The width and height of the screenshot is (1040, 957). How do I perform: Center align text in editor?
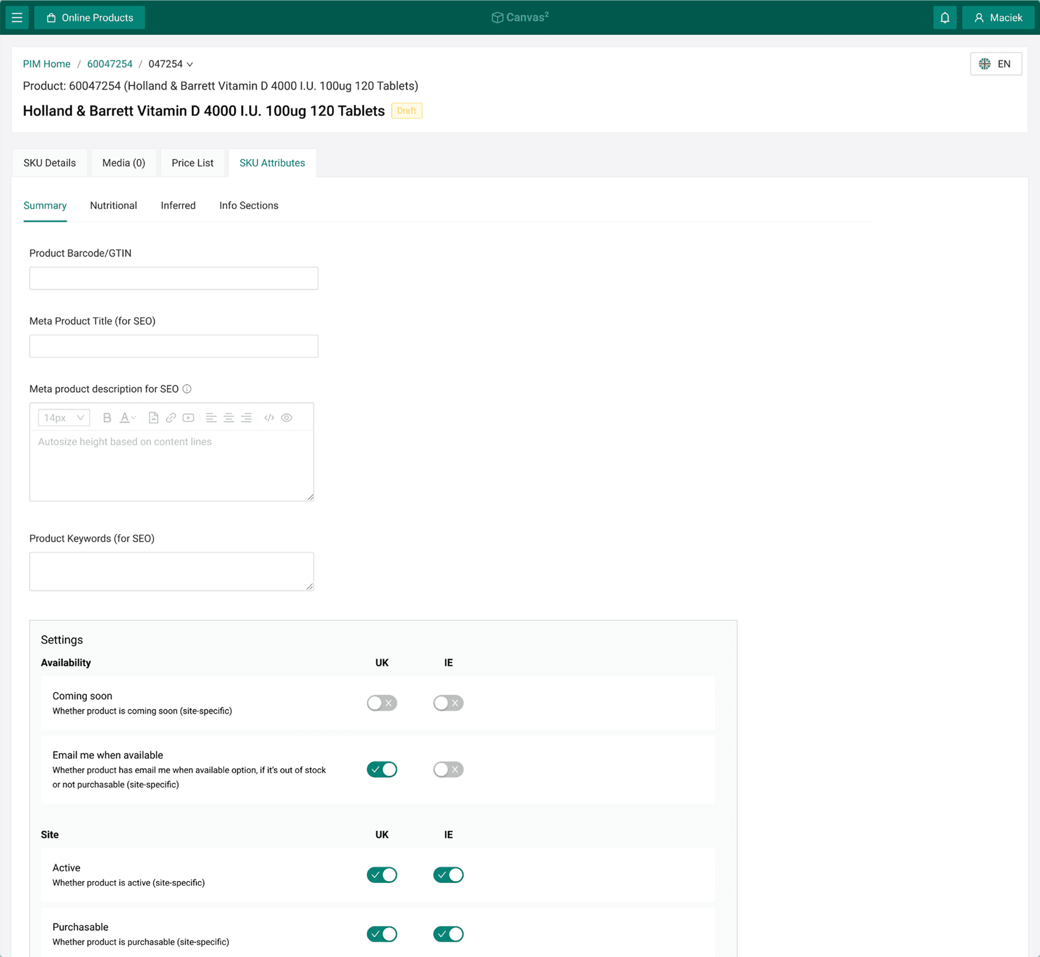229,418
